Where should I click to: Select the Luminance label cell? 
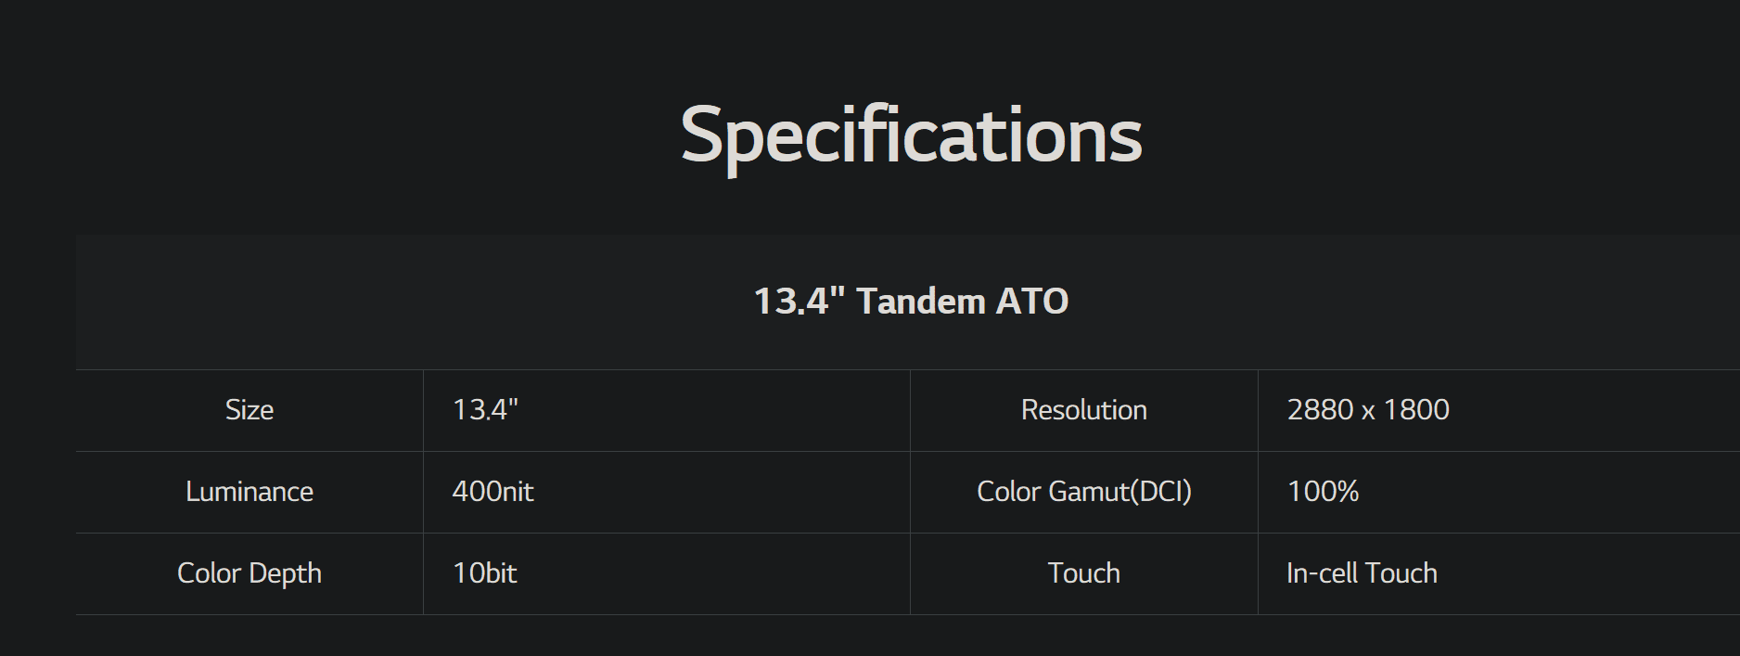tap(249, 492)
